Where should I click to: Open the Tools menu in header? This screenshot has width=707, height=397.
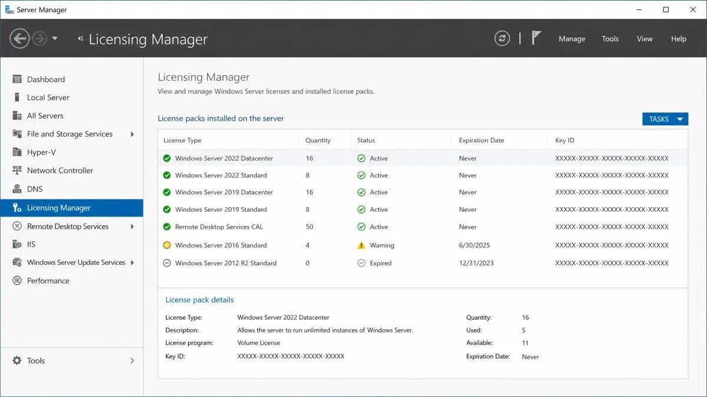[x=610, y=39]
